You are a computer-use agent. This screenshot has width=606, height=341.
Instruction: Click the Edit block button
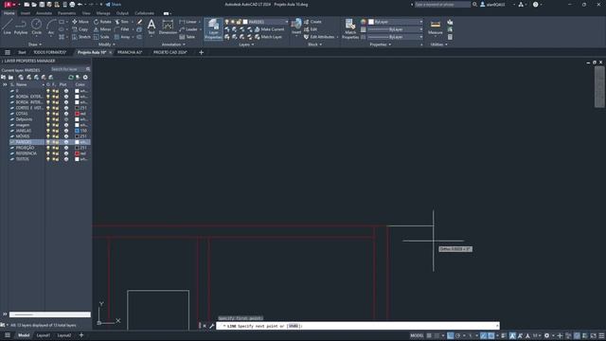[311, 29]
